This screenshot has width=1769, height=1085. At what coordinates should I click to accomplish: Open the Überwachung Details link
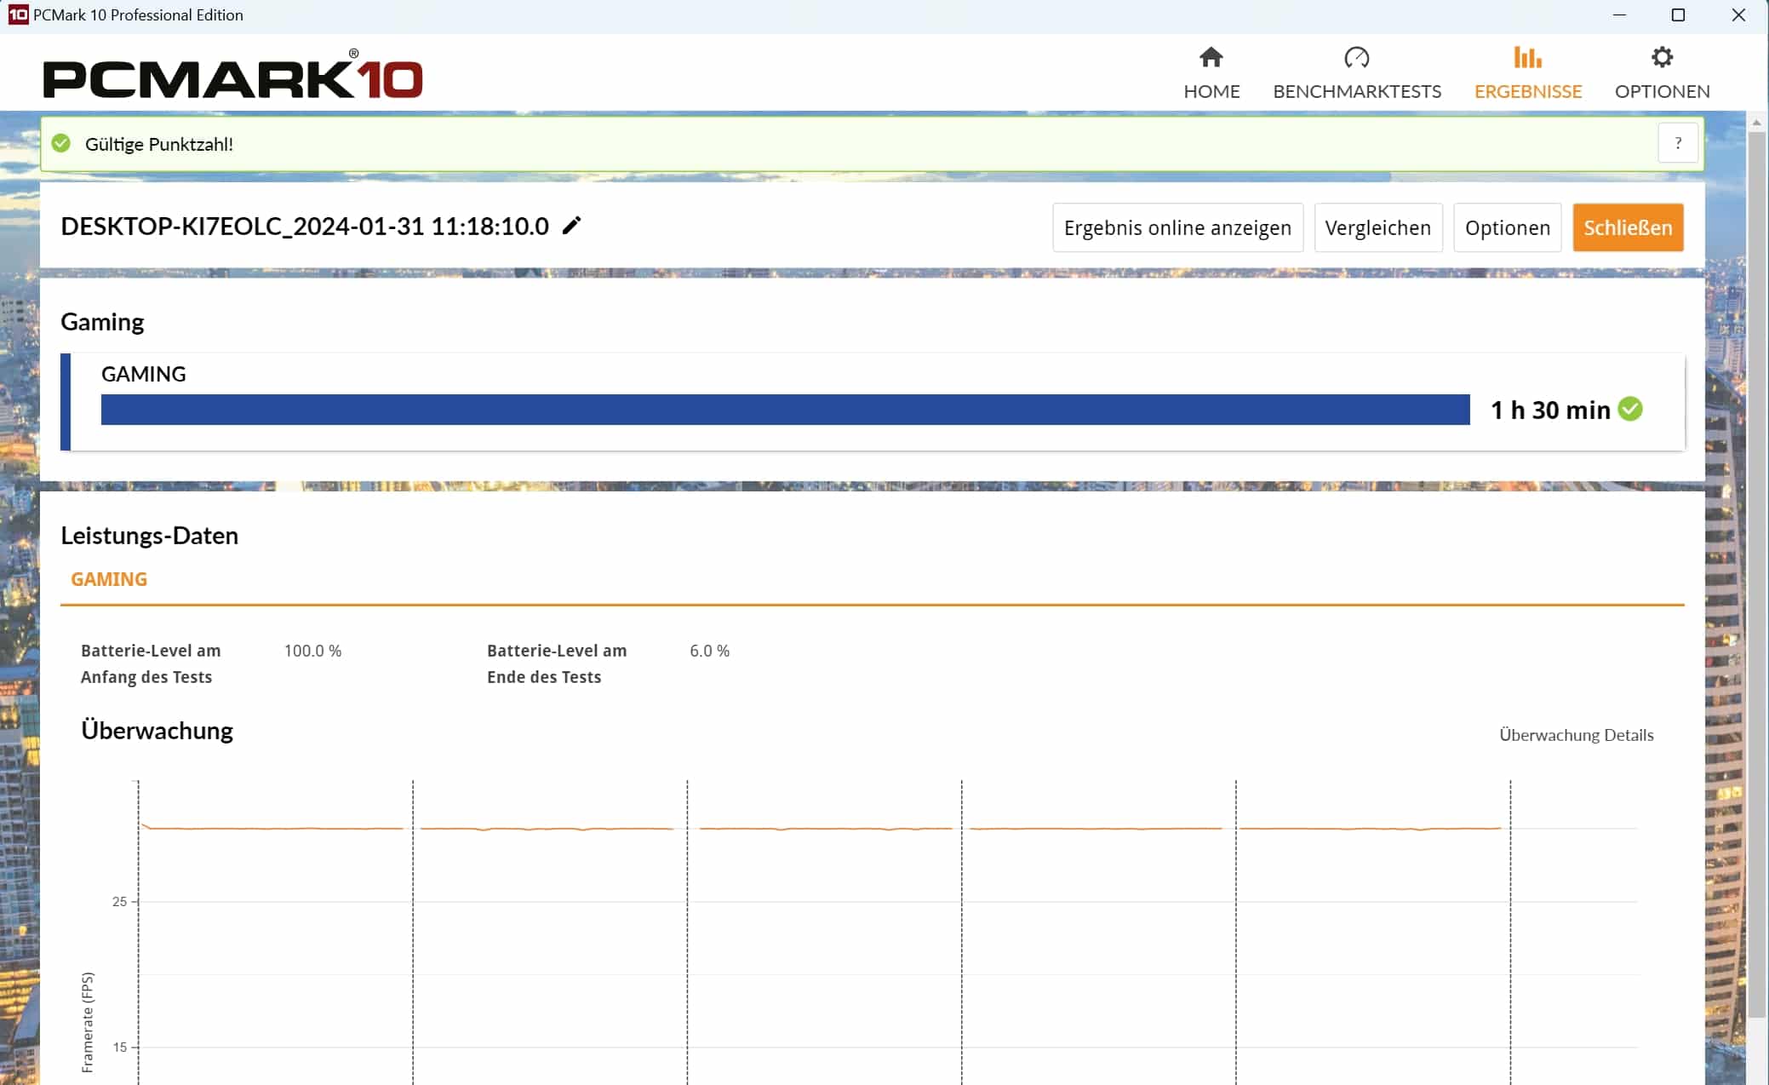[x=1576, y=735]
